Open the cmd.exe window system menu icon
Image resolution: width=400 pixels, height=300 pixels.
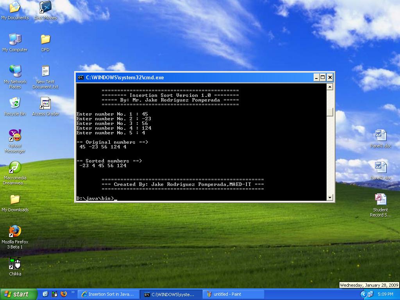pos(80,78)
